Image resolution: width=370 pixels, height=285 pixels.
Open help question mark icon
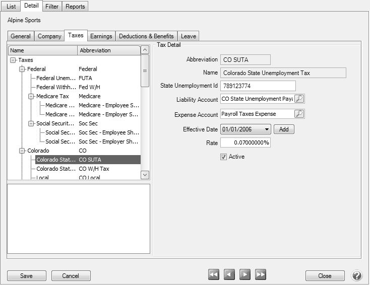point(356,275)
